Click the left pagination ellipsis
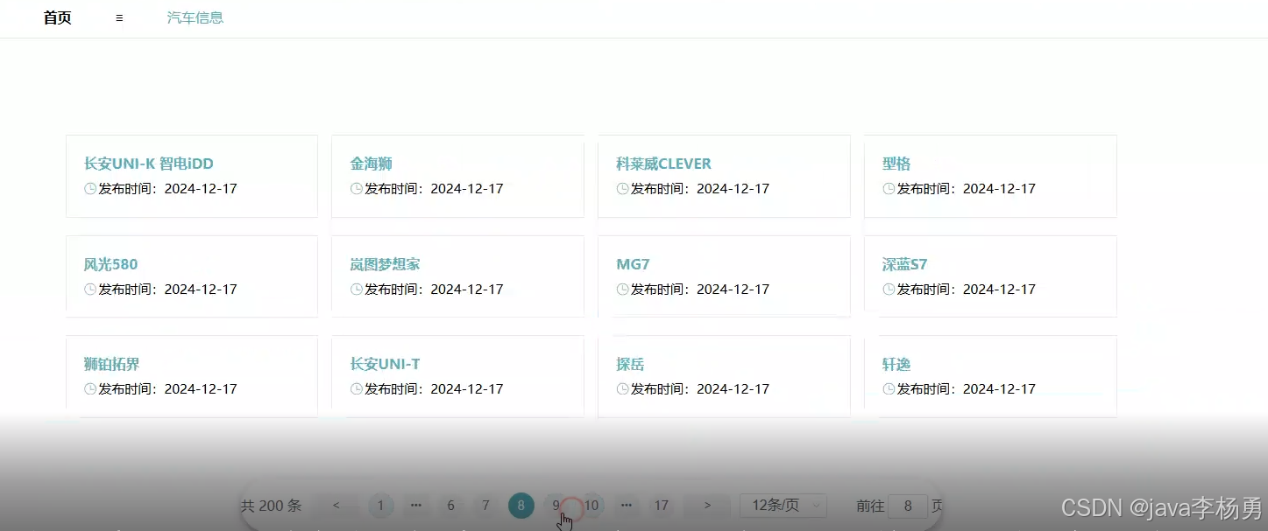 (x=415, y=506)
